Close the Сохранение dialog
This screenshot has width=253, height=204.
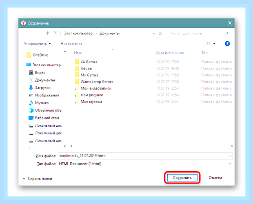coord(230,23)
